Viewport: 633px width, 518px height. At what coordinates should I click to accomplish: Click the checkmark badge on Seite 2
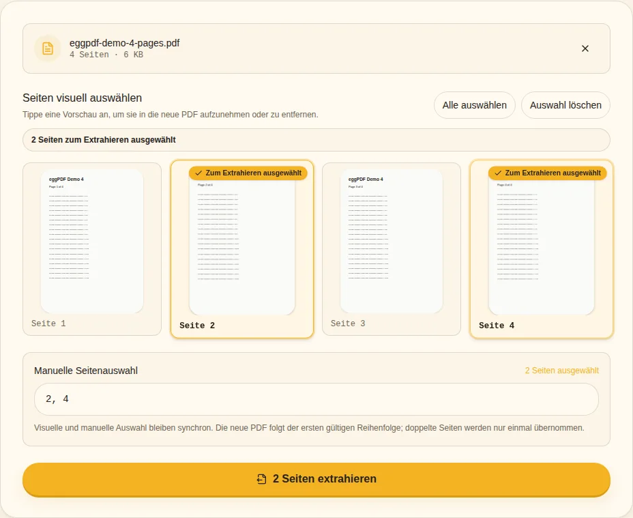click(x=248, y=173)
